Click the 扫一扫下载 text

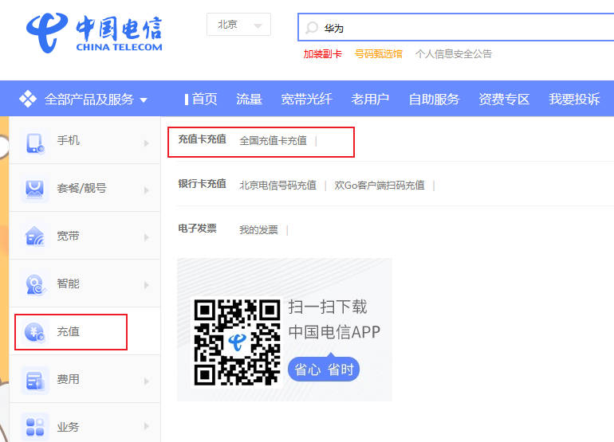328,307
